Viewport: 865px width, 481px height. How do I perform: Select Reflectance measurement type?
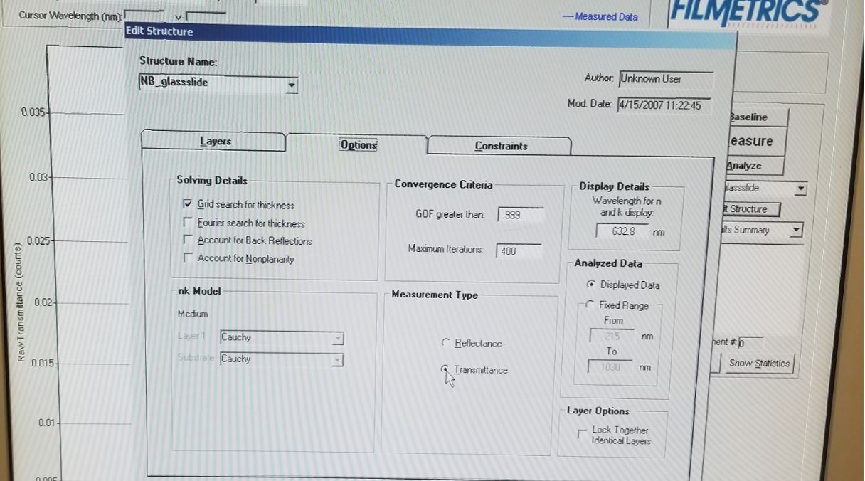coord(446,344)
